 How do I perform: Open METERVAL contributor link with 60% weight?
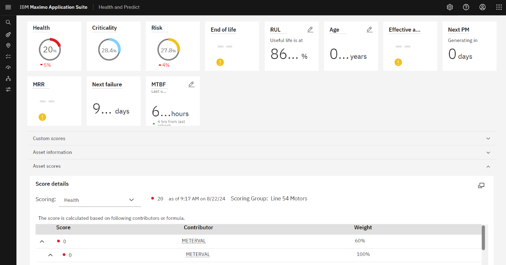[x=194, y=241]
